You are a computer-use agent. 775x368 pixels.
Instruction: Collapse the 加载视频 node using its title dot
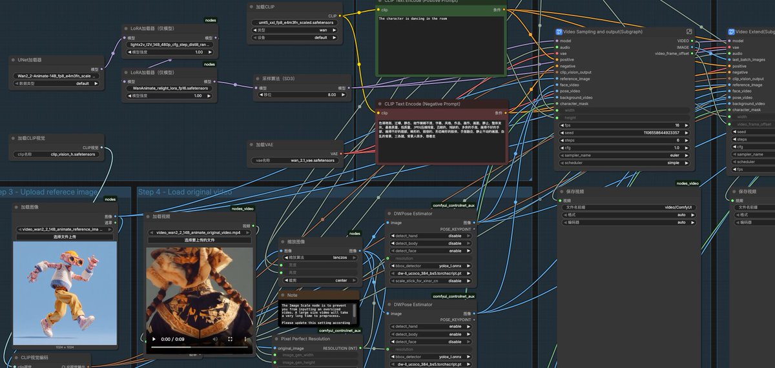point(149,216)
